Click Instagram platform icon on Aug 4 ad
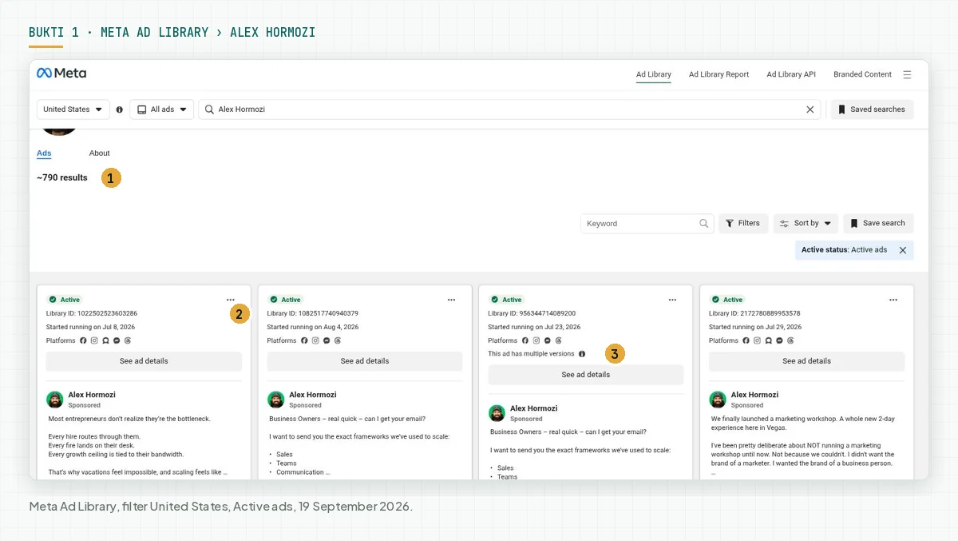 click(315, 340)
